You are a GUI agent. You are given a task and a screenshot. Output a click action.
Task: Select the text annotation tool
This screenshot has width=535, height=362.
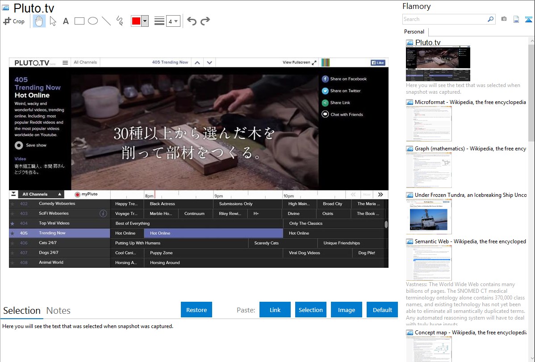pyautogui.click(x=66, y=21)
